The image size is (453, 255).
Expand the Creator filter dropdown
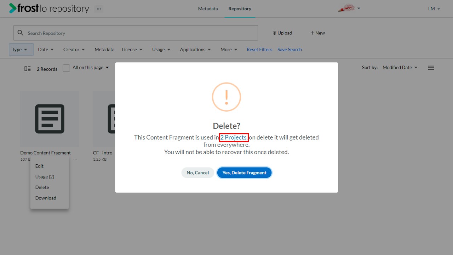tap(74, 50)
